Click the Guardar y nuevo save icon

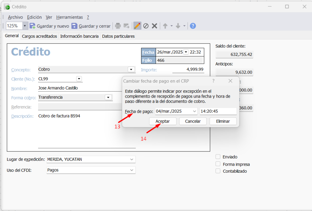[33, 26]
